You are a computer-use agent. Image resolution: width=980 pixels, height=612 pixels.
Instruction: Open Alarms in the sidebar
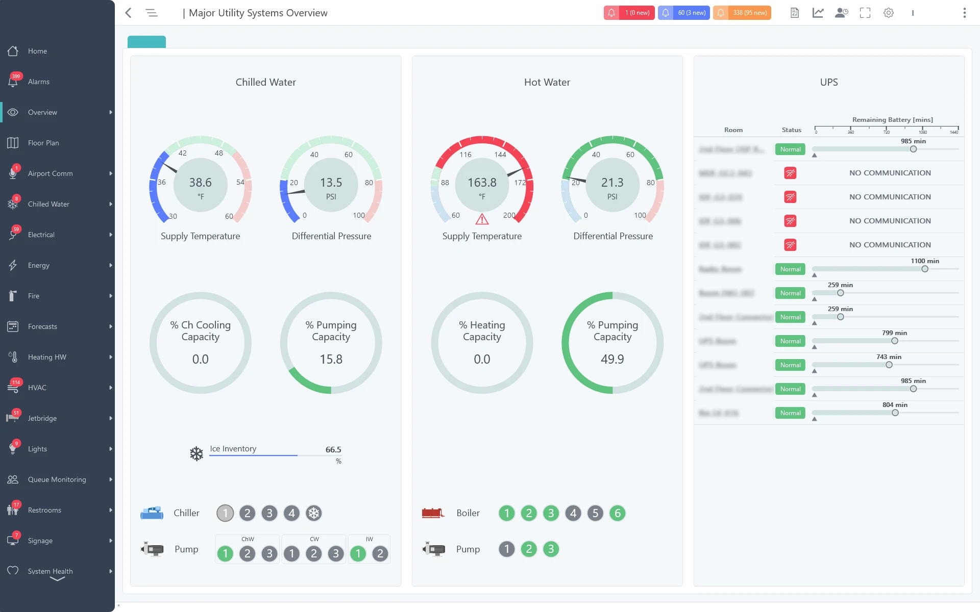click(38, 82)
